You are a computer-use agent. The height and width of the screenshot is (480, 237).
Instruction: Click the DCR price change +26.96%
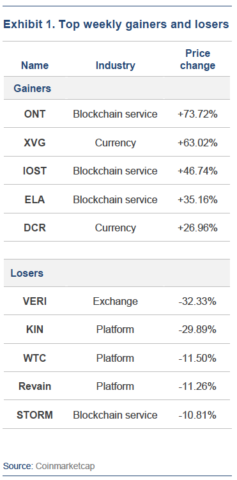coord(197,228)
